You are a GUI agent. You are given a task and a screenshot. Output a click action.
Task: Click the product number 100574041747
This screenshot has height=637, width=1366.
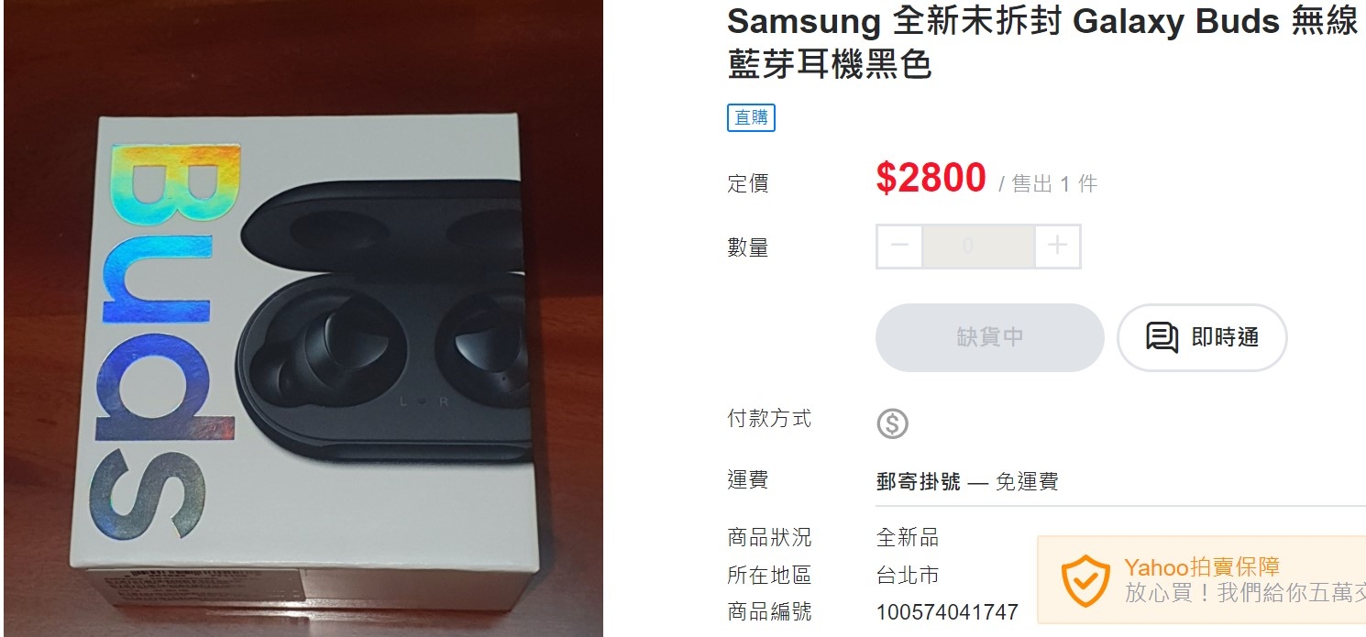(x=947, y=612)
